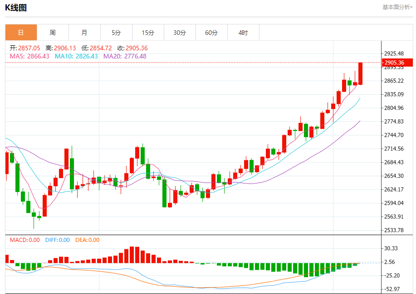Click the DIFF indicator label
This screenshot has height=294, width=416.
pos(57,240)
